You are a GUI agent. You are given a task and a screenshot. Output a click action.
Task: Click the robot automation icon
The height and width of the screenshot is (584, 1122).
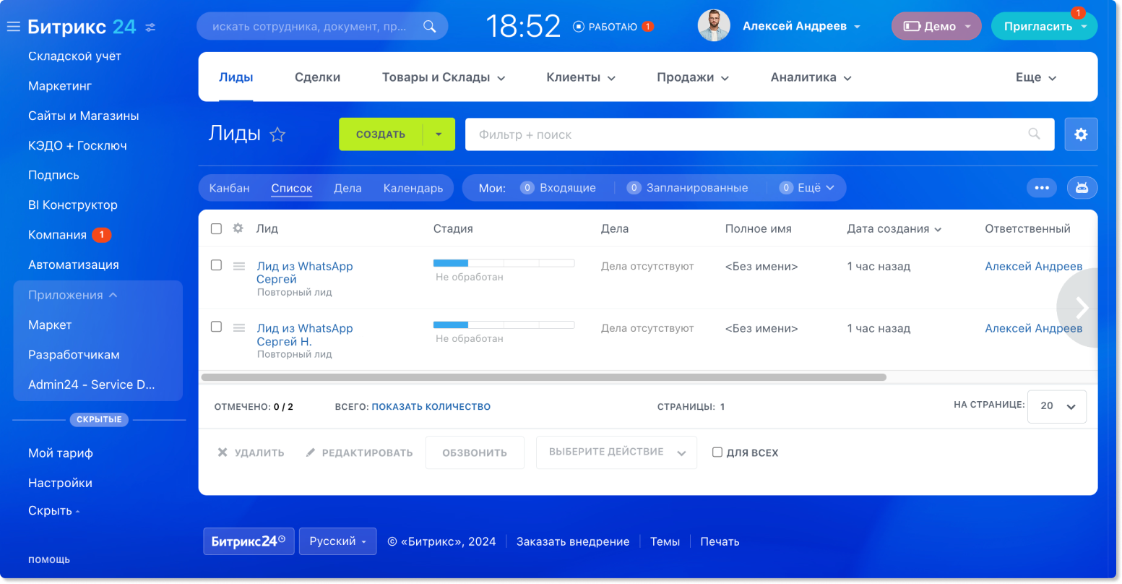(1082, 188)
